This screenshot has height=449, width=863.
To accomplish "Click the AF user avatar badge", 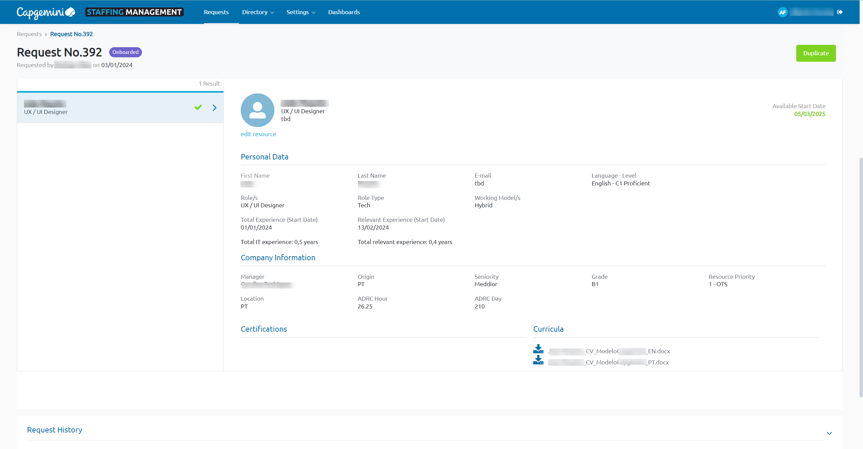I will click(x=782, y=12).
